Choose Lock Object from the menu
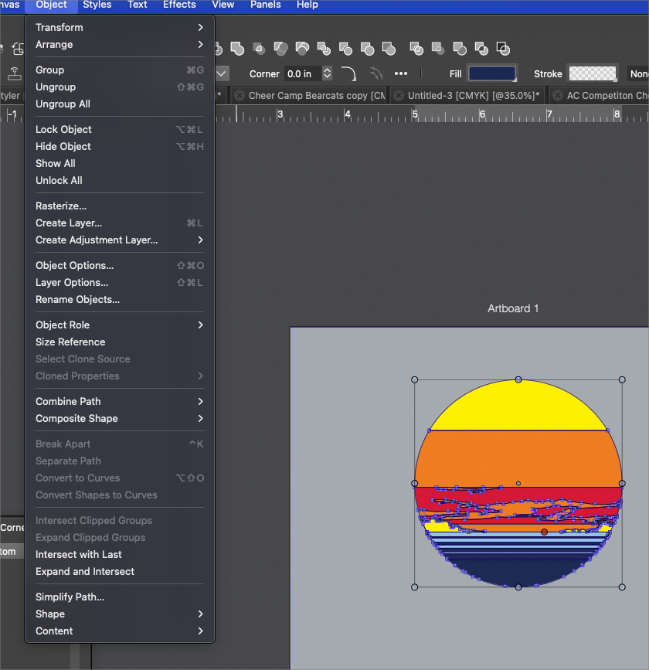Screen dimensions: 649x670 pyautogui.click(x=63, y=130)
